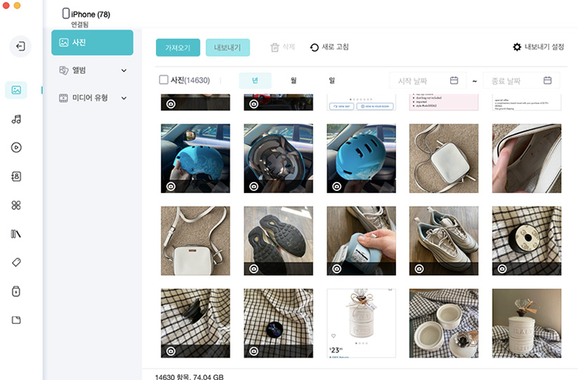Open the 종료 날짜 calendar picker
The image size is (578, 380).
(x=547, y=80)
